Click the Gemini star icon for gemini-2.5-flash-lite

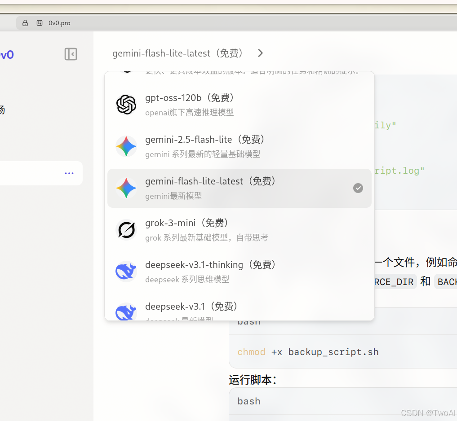pos(126,146)
